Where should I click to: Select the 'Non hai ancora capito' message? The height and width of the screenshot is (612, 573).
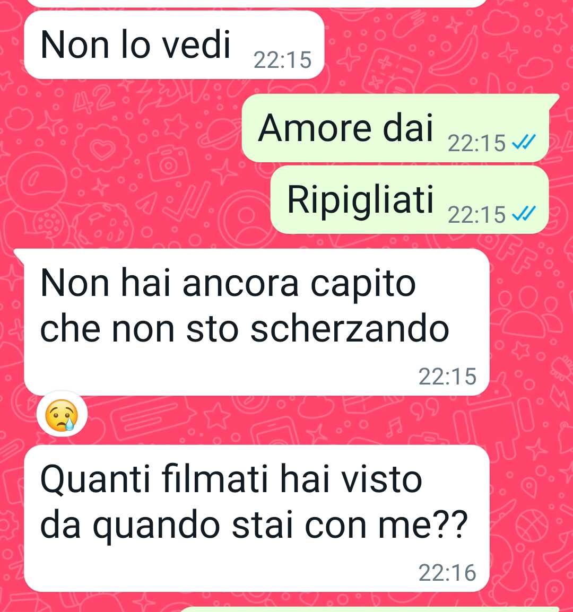(x=257, y=322)
